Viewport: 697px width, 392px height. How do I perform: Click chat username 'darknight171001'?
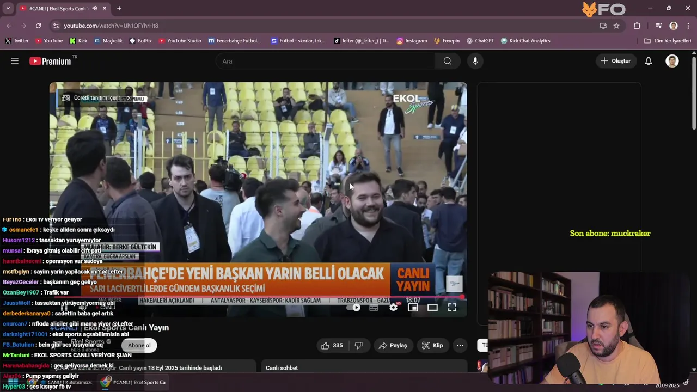click(x=25, y=334)
